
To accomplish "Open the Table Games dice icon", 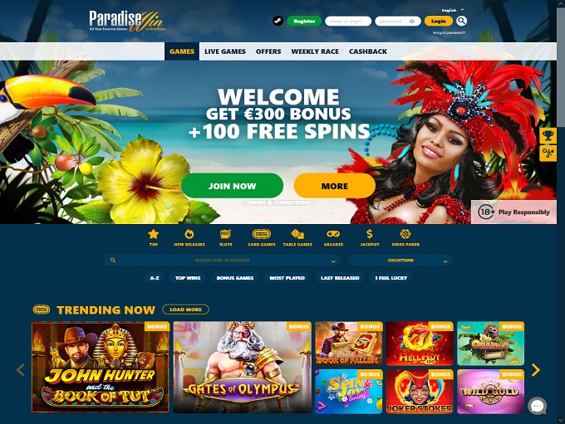I will (x=297, y=234).
